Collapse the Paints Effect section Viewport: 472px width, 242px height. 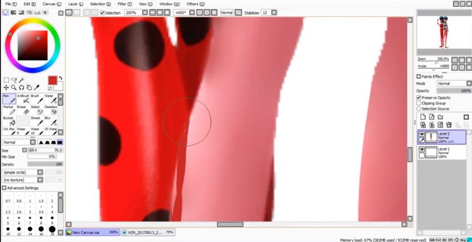pyautogui.click(x=419, y=76)
